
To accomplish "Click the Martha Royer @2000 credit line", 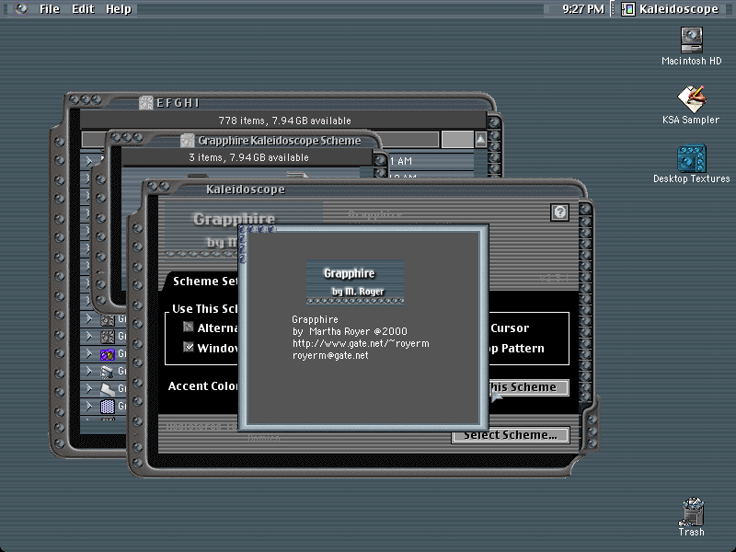I will coord(350,331).
